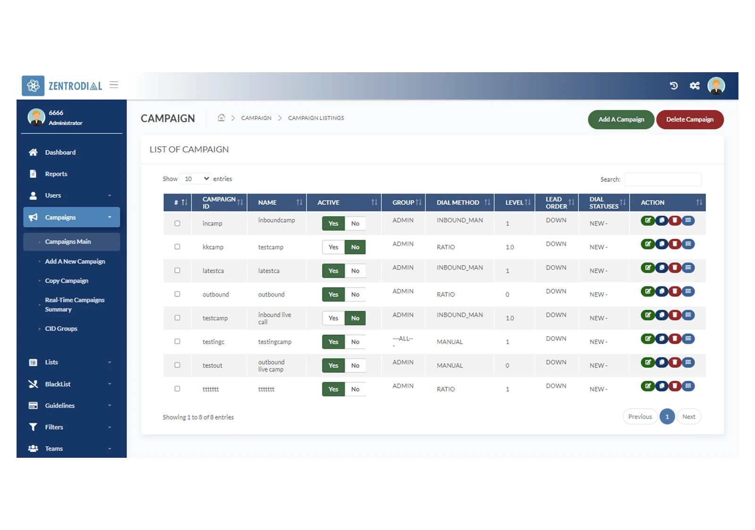The width and height of the screenshot is (755, 530).
Task: Go to home icon in breadcrumb
Action: tap(221, 118)
